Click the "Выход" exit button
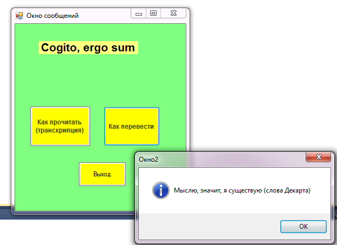 click(x=102, y=174)
